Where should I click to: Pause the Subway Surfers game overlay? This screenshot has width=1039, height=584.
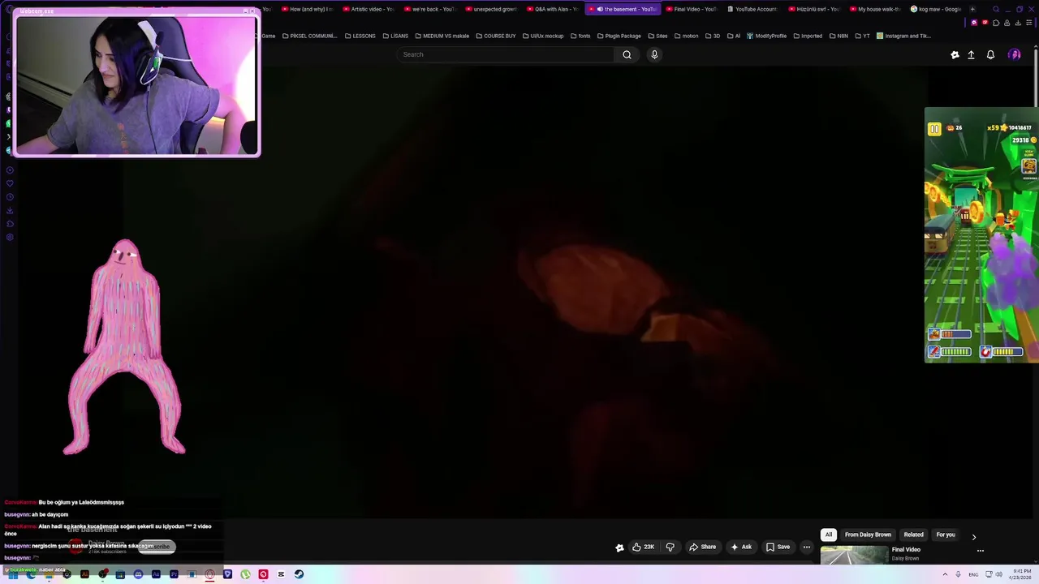tap(934, 128)
